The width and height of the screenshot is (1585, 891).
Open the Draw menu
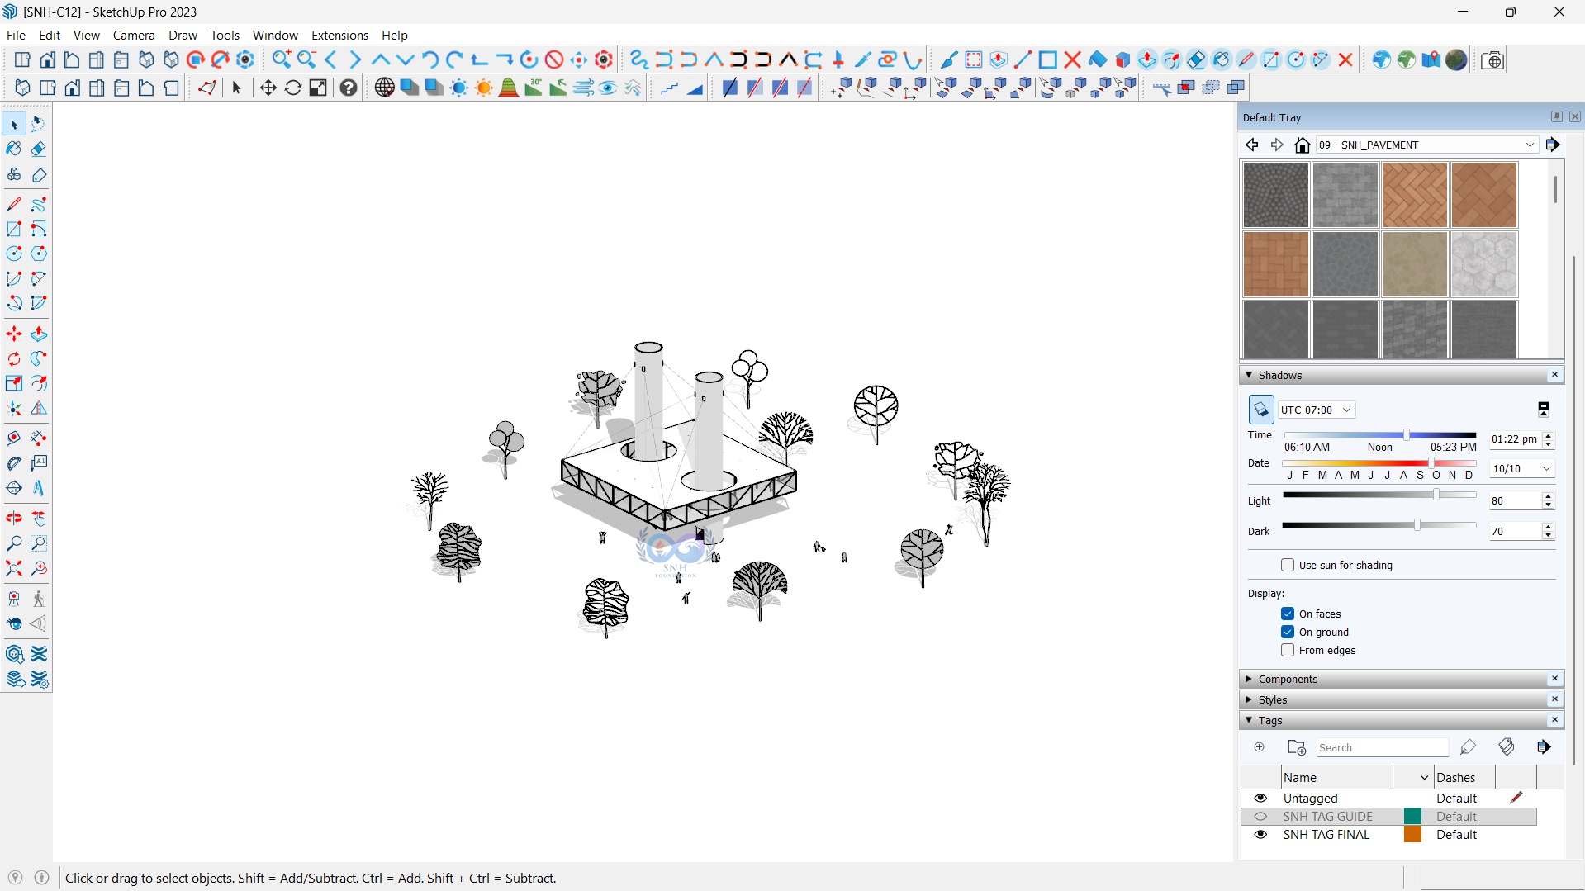click(183, 35)
